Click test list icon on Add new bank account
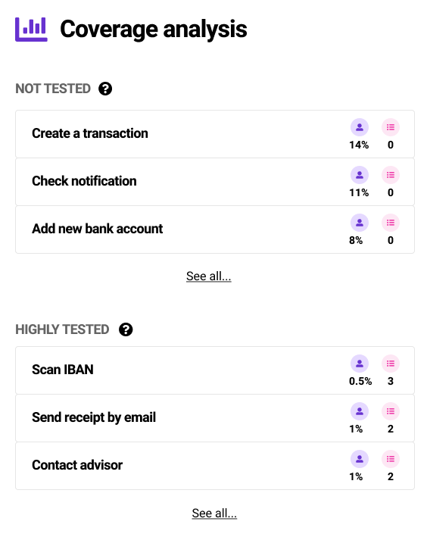Image resolution: width=430 pixels, height=537 pixels. pos(391,223)
